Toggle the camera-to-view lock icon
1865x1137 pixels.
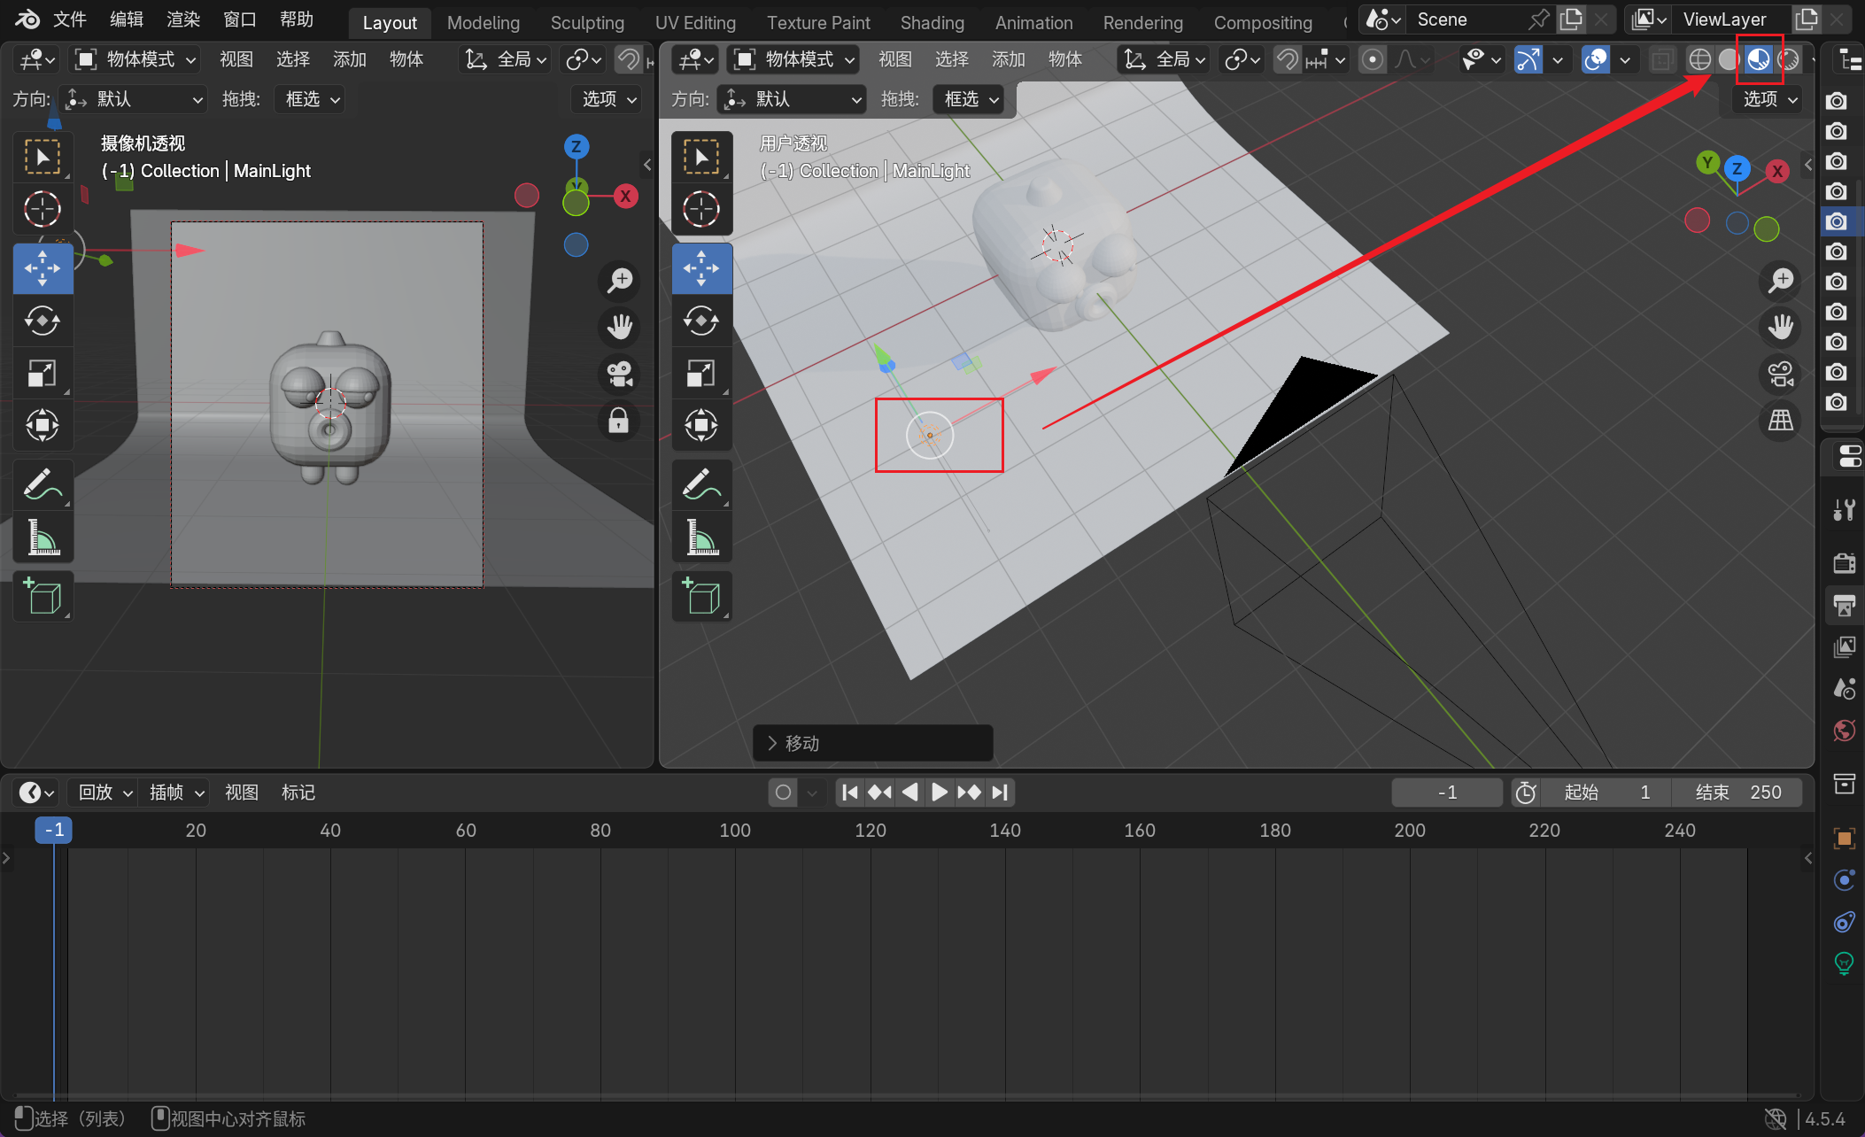click(x=619, y=421)
